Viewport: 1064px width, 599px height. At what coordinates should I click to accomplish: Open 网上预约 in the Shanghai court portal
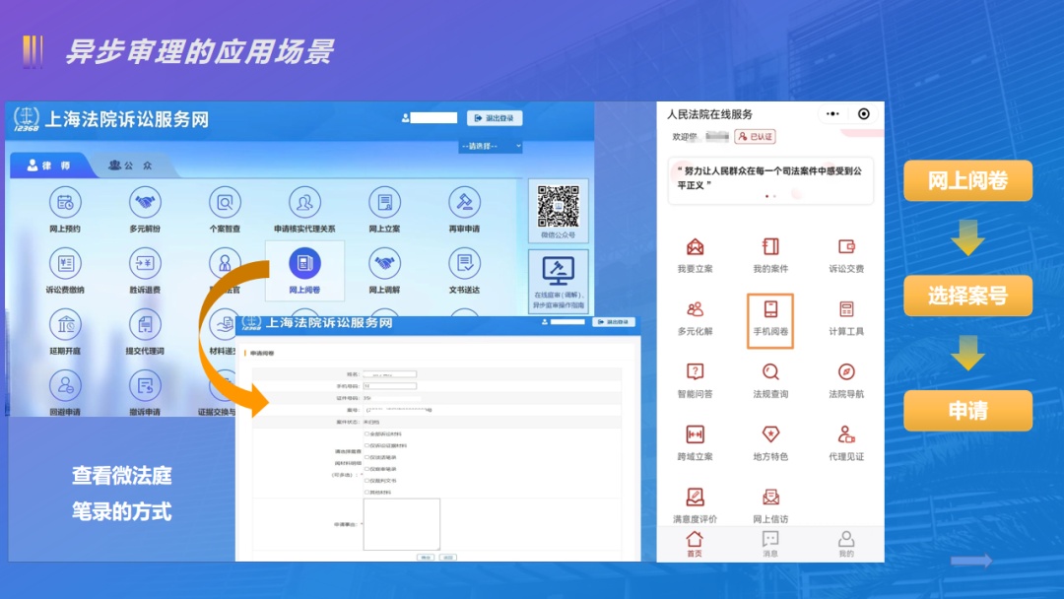tap(64, 203)
